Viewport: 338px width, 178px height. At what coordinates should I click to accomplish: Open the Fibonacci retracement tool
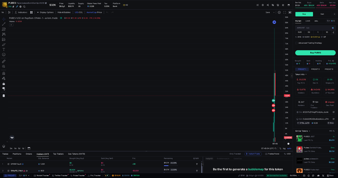click(4, 29)
